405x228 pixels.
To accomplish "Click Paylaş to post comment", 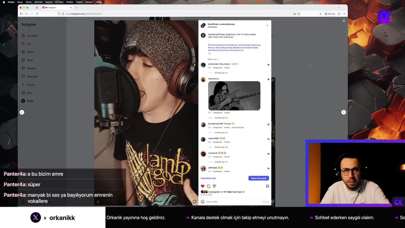I will tap(265, 202).
